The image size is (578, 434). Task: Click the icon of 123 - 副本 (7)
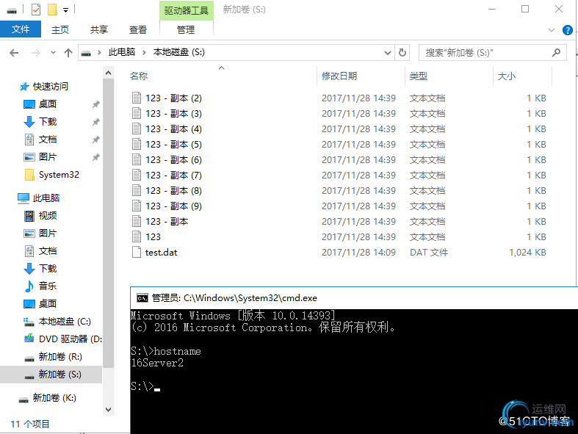point(137,176)
